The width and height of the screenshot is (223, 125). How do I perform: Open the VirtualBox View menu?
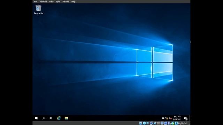(51, 2)
